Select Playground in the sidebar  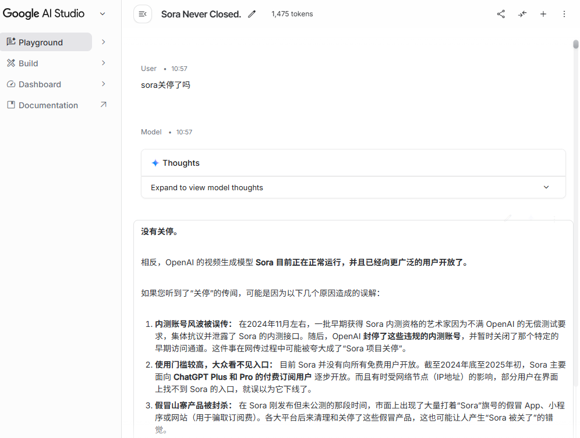[41, 42]
